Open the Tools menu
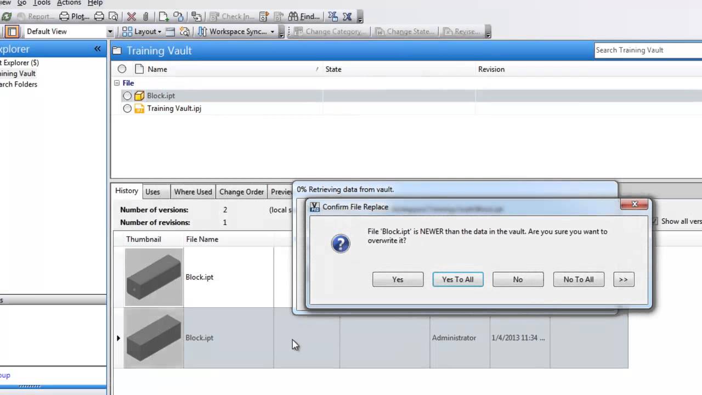Image resolution: width=702 pixels, height=395 pixels. click(x=42, y=3)
